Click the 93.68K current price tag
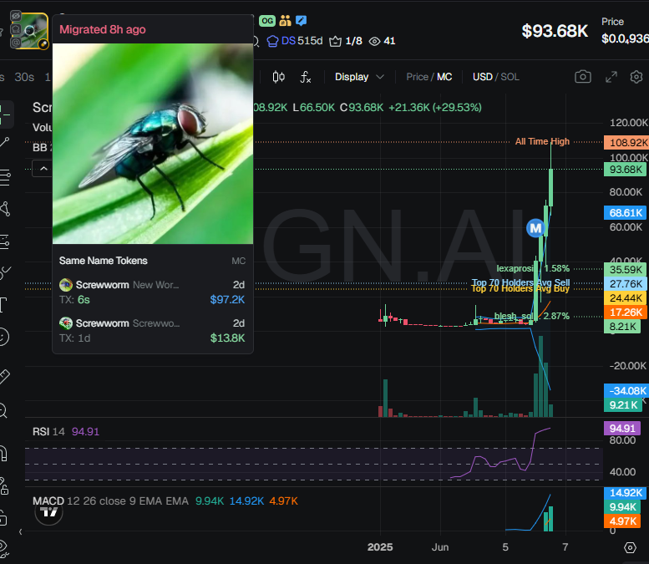 point(626,170)
